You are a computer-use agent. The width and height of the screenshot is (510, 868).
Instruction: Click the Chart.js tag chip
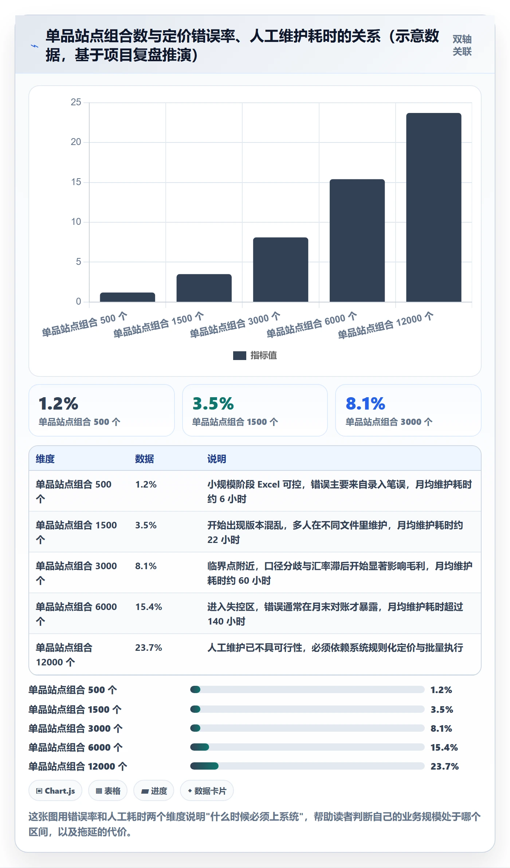click(x=55, y=791)
